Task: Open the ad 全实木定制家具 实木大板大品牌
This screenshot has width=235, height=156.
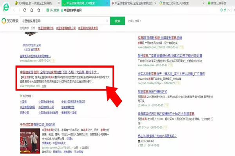Action: (x=171, y=74)
